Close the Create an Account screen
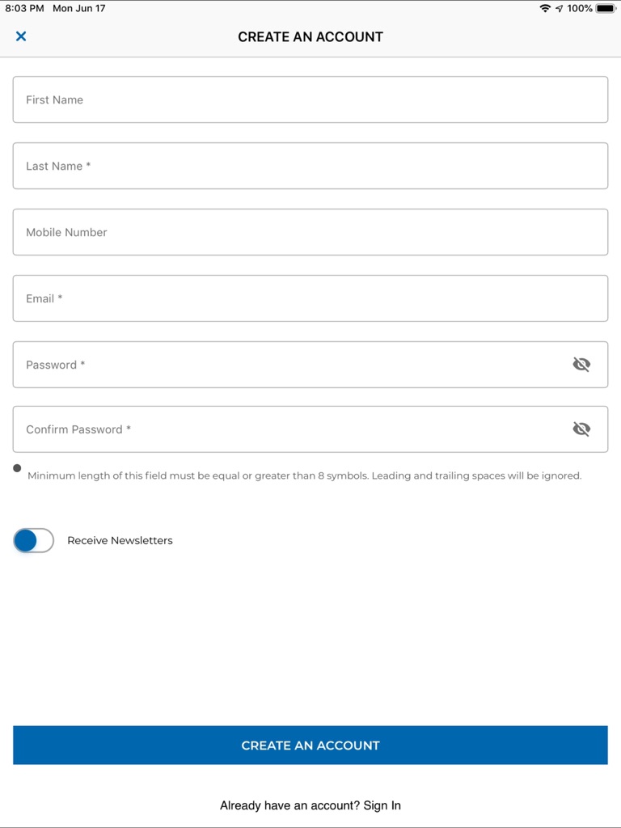Screen dimensions: 621x828 (x=21, y=36)
